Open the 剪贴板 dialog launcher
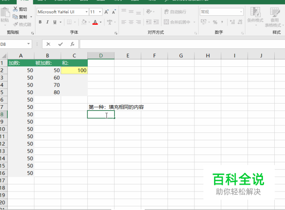This screenshot has height=210, width=285. tap(33, 33)
